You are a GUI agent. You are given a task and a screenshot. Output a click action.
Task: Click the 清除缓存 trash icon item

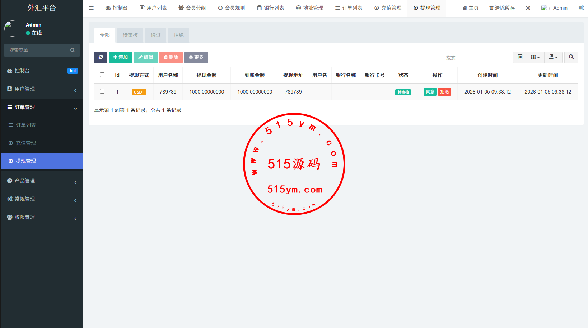tap(502, 8)
